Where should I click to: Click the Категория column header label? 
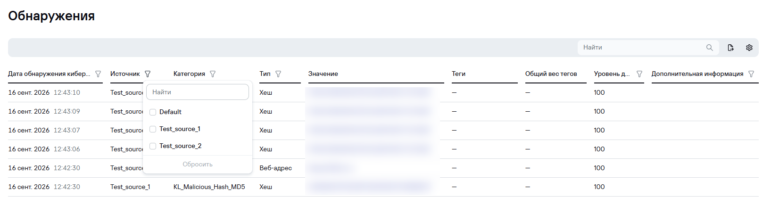coord(189,74)
